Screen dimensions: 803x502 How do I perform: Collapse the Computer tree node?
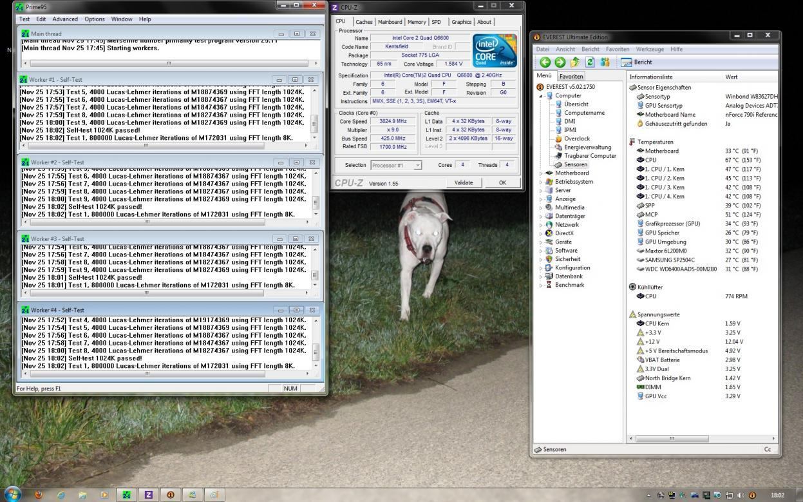point(542,95)
